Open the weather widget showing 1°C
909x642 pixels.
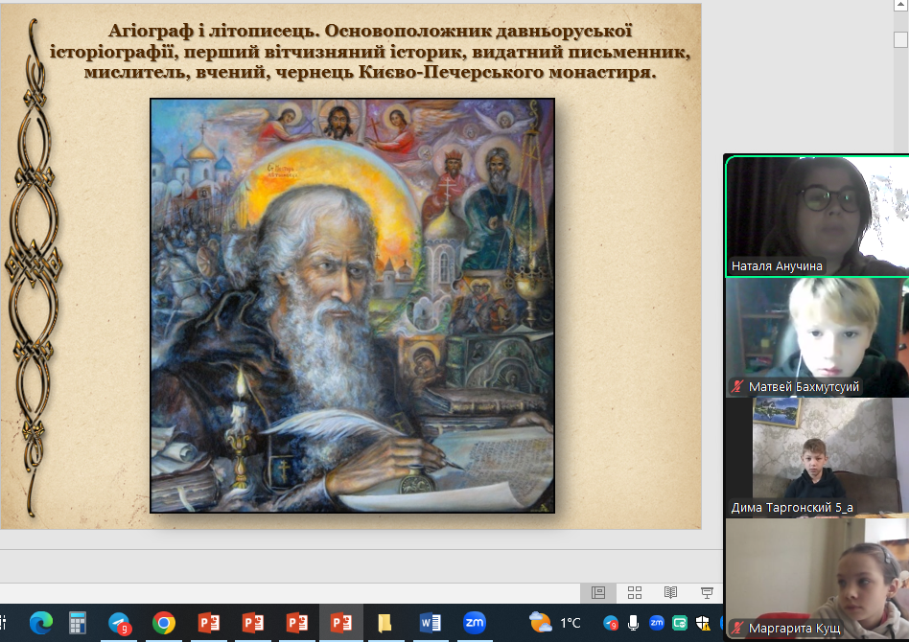coord(555,623)
